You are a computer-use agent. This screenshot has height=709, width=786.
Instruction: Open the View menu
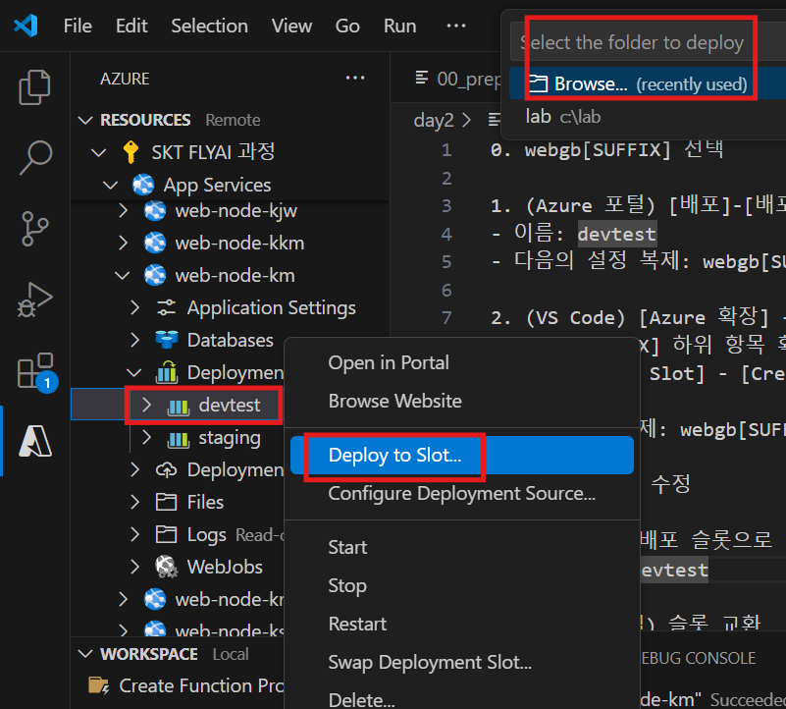click(291, 26)
